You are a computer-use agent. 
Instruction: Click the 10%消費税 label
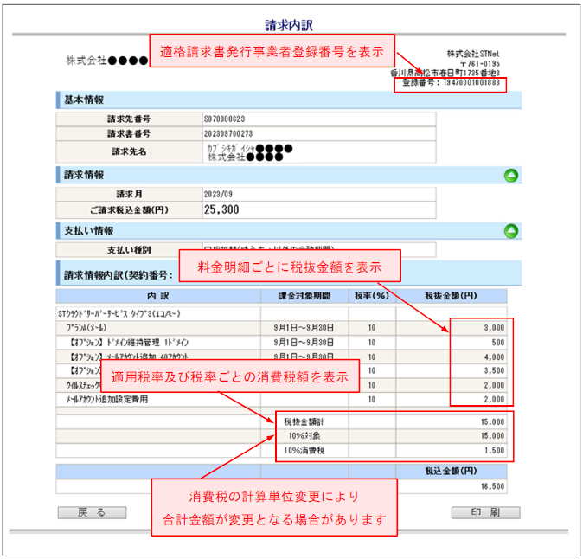point(304,450)
